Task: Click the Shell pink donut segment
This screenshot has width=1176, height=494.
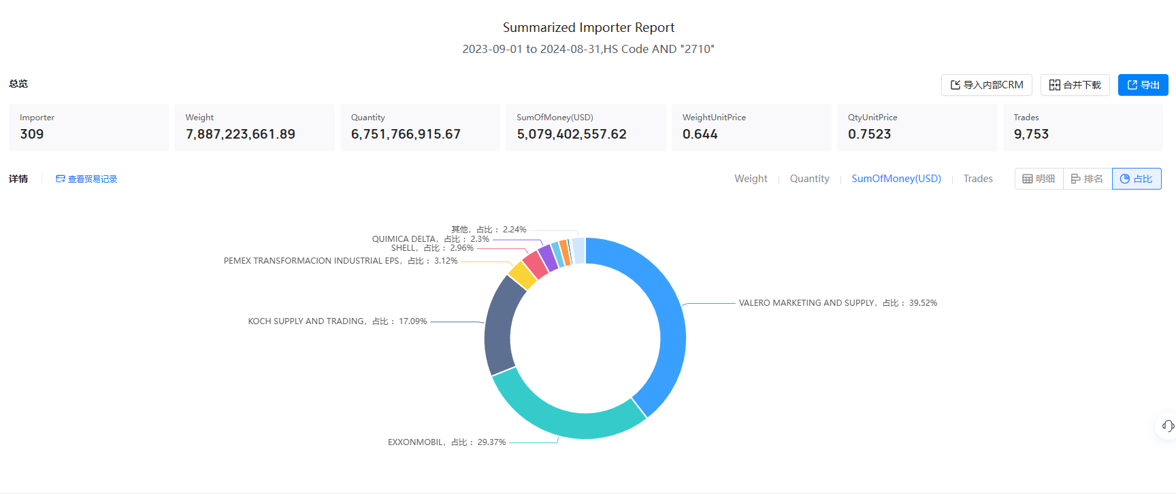Action: point(535,265)
